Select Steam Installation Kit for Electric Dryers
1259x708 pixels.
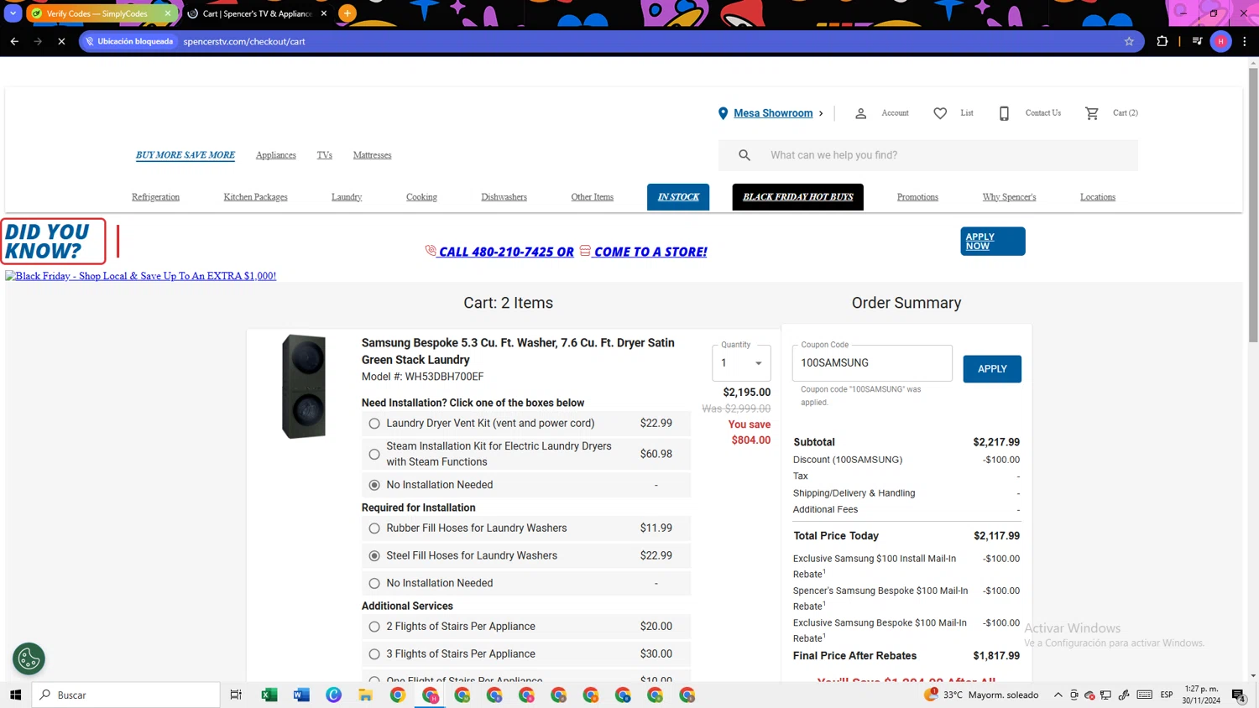(374, 454)
